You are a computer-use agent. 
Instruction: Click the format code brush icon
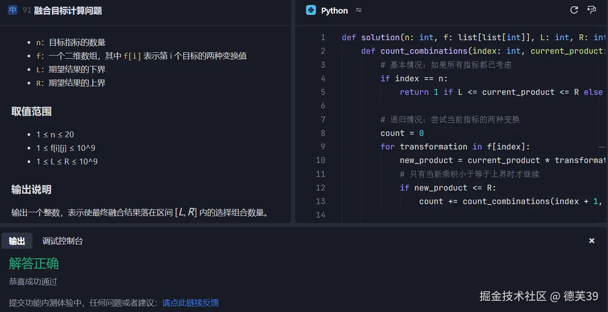pos(591,10)
